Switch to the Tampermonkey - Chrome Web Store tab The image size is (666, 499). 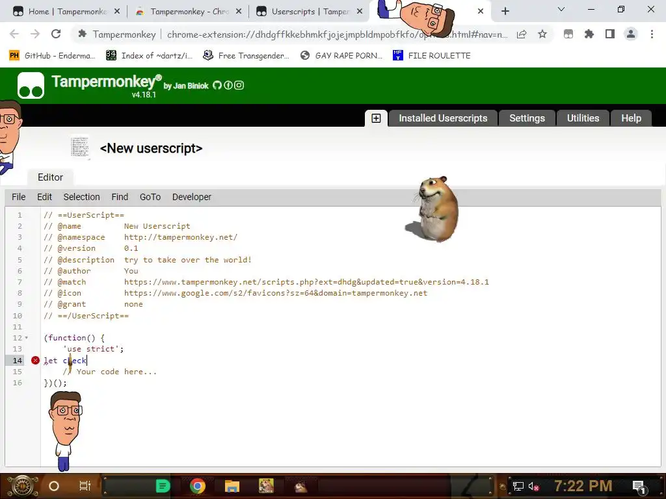click(189, 12)
